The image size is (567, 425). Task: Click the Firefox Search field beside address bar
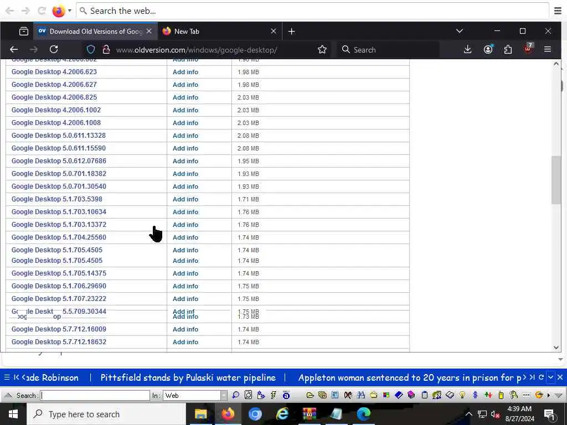tap(389, 49)
